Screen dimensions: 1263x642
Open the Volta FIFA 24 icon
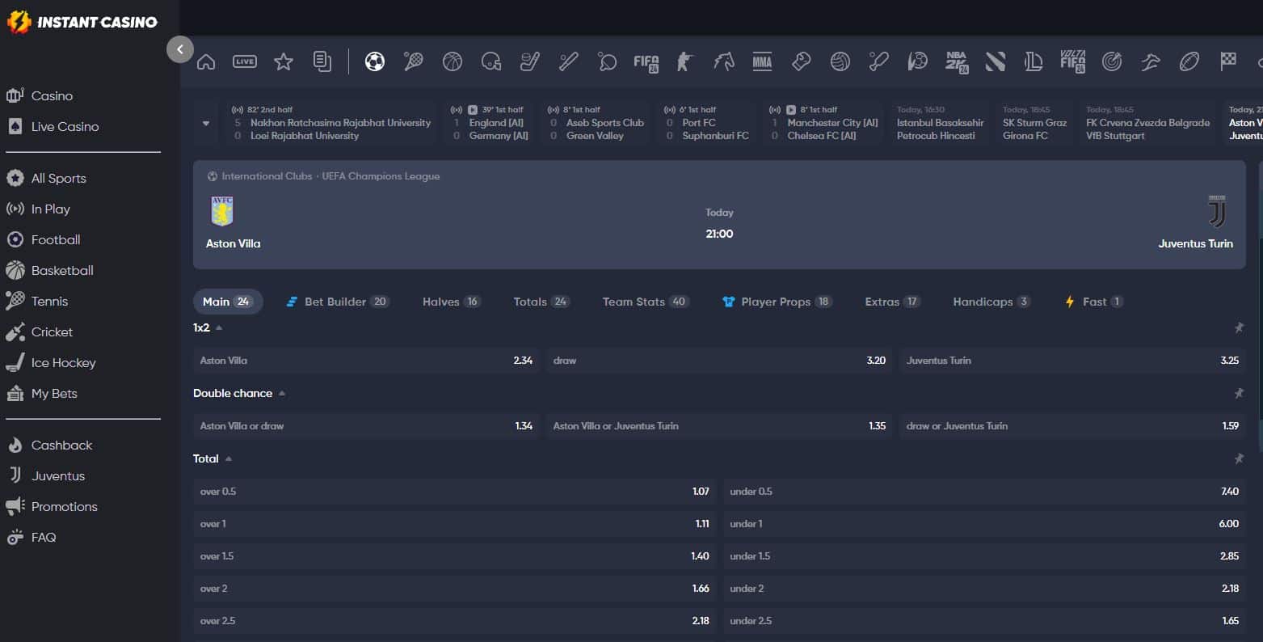[x=1072, y=61]
